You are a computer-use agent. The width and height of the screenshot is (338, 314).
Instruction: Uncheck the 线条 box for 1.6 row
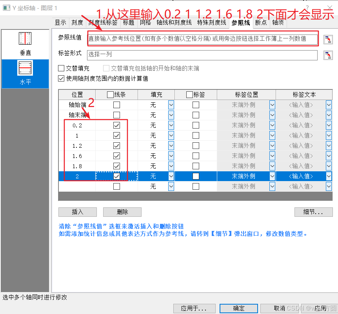tap(116, 156)
